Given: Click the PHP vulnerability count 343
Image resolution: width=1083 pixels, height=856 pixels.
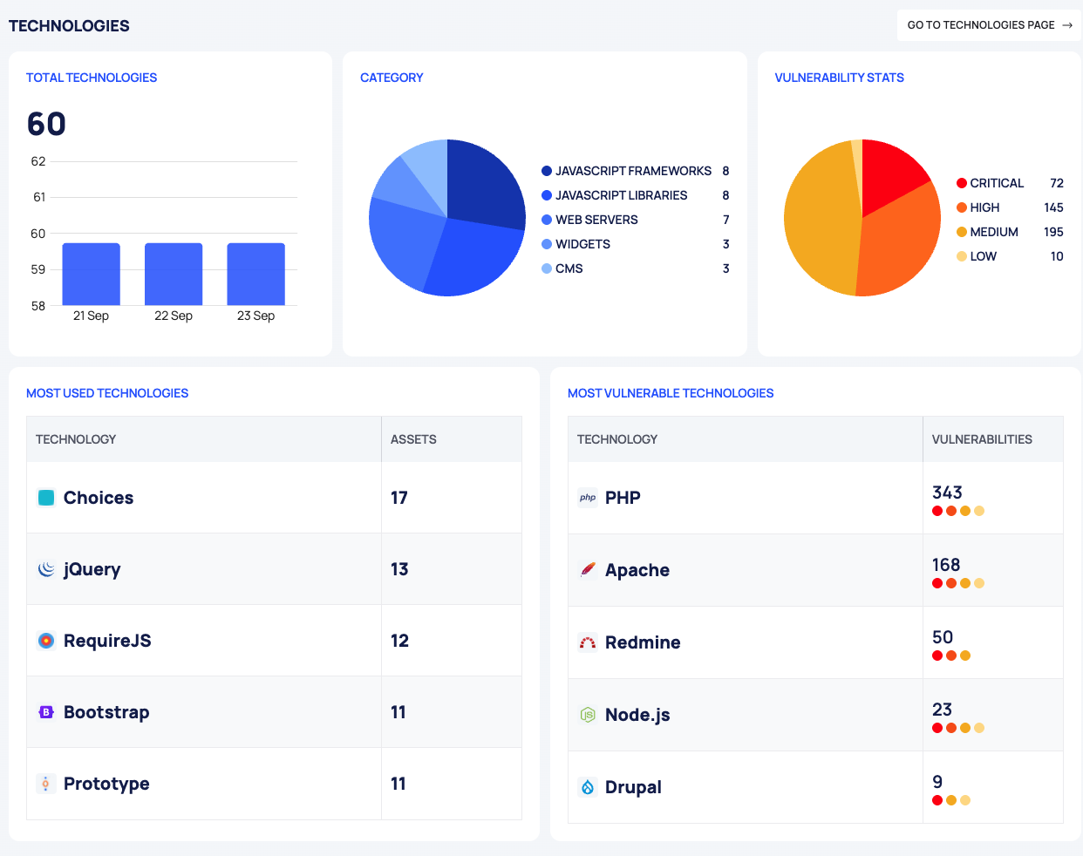Looking at the screenshot, I should 947,493.
